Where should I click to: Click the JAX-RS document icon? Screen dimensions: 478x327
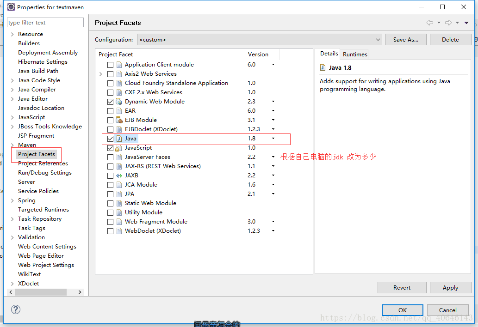point(119,166)
